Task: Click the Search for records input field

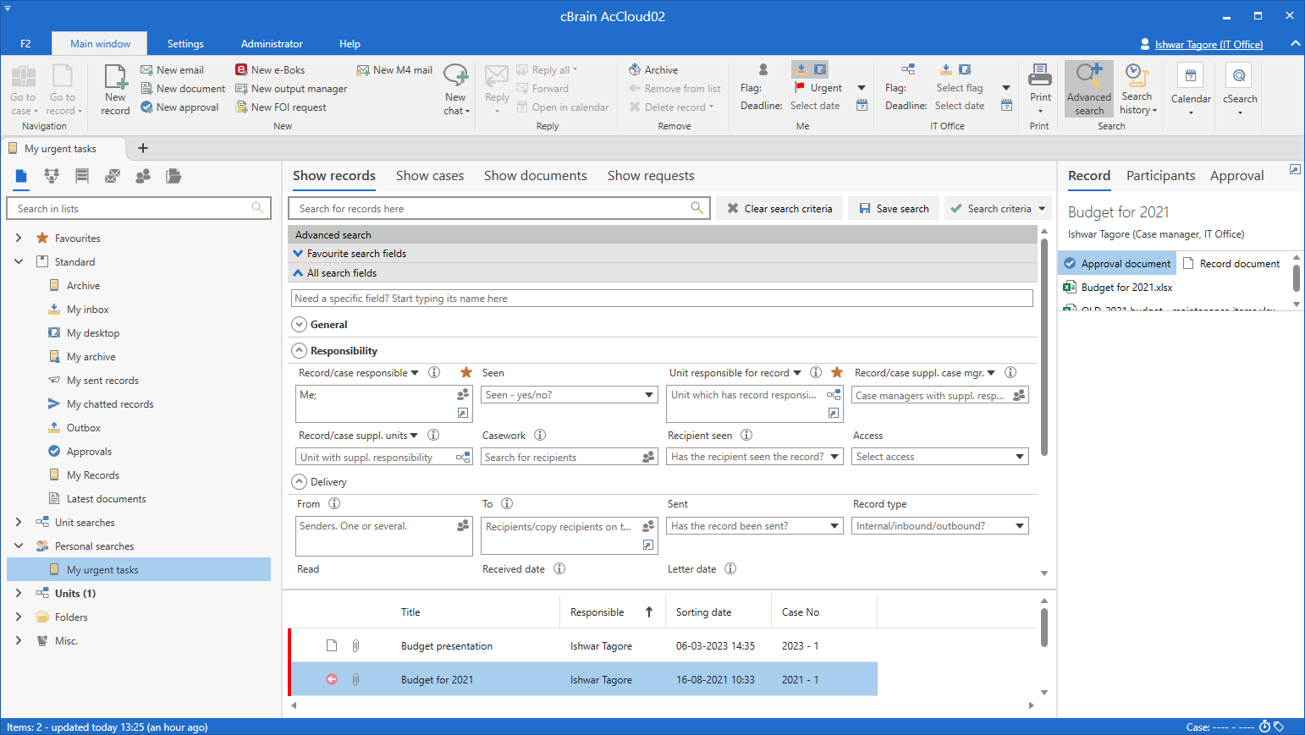Action: 491,209
